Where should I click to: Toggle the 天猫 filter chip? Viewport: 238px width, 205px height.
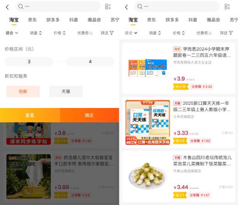[66, 92]
